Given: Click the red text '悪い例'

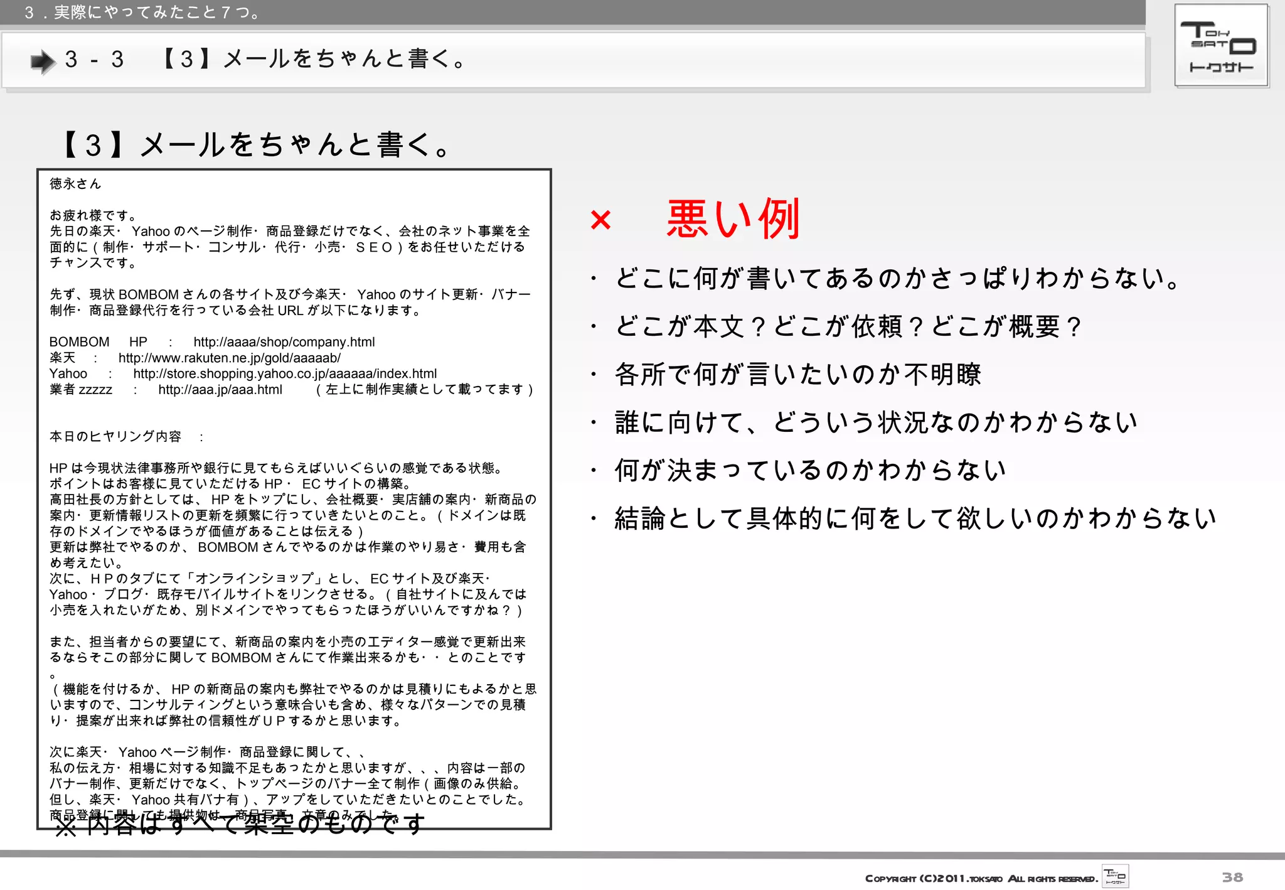Looking at the screenshot, I should coord(733,218).
